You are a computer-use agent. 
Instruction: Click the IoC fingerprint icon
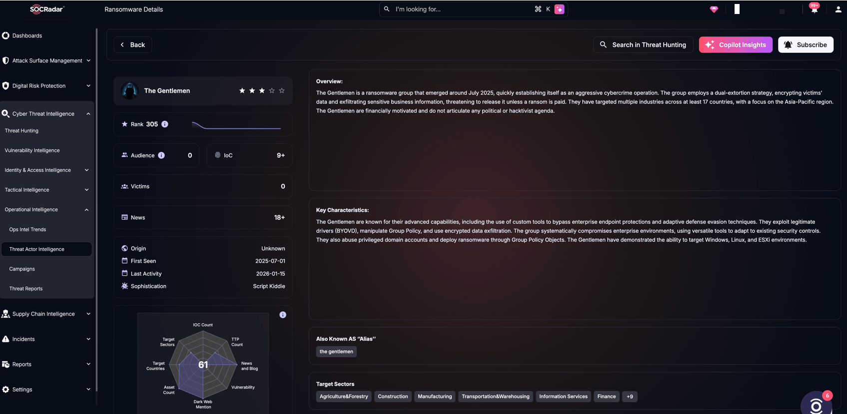tap(217, 155)
